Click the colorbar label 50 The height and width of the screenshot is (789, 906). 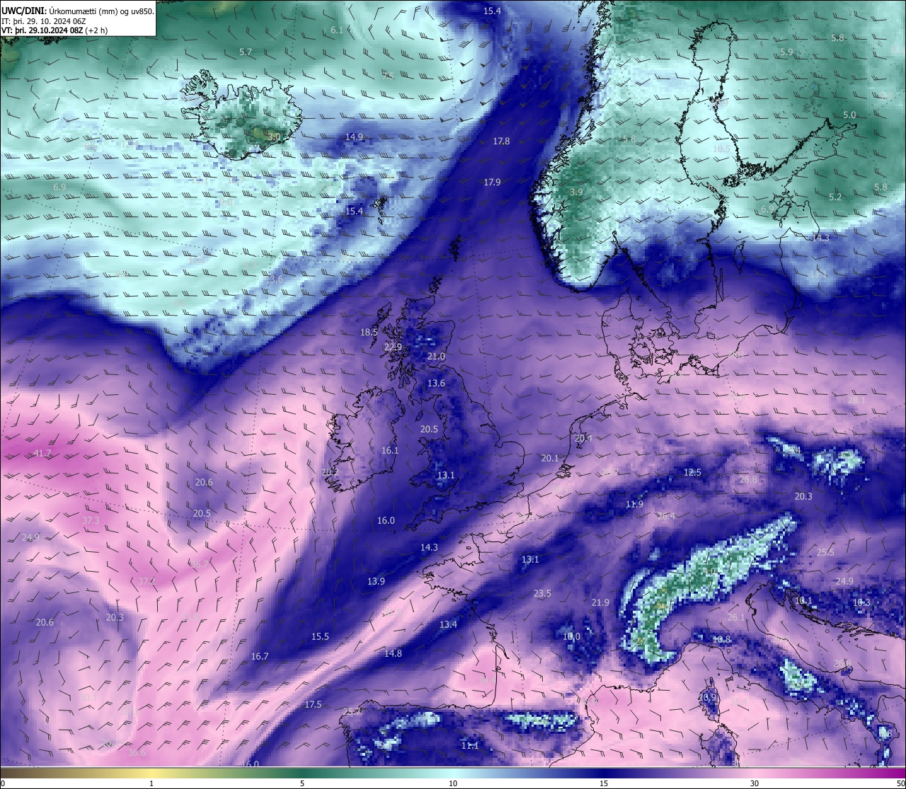pyautogui.click(x=900, y=783)
